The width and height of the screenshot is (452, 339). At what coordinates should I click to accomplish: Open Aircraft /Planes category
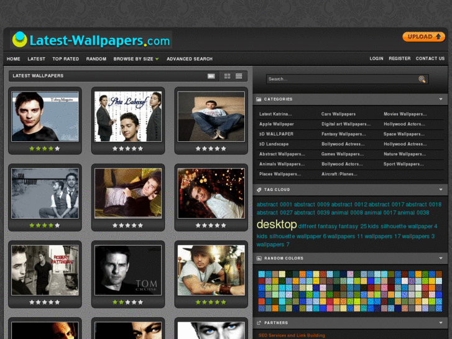tap(339, 174)
